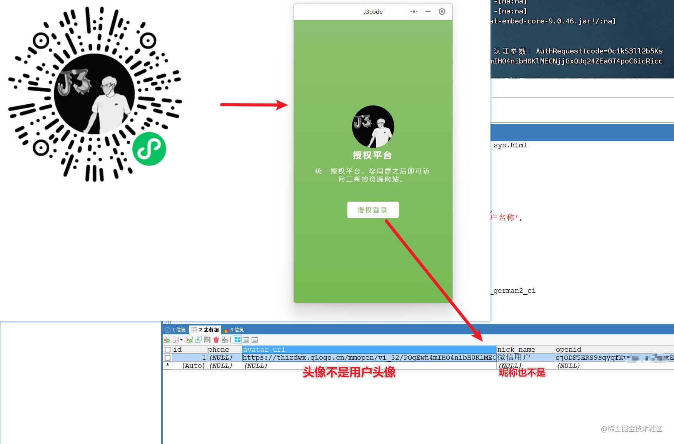Click the avatar_url (NULL) cell in new row
This screenshot has height=444, width=674.
[x=369, y=366]
